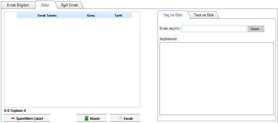Click the 'Evrakı seçiniz :' label
Image resolution: width=278 pixels, height=123 pixels.
[x=170, y=28]
